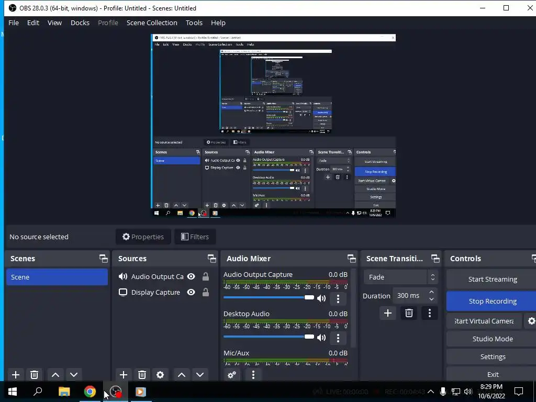The width and height of the screenshot is (536, 402).
Task: Add a scene transition with plus
Action: (388, 313)
